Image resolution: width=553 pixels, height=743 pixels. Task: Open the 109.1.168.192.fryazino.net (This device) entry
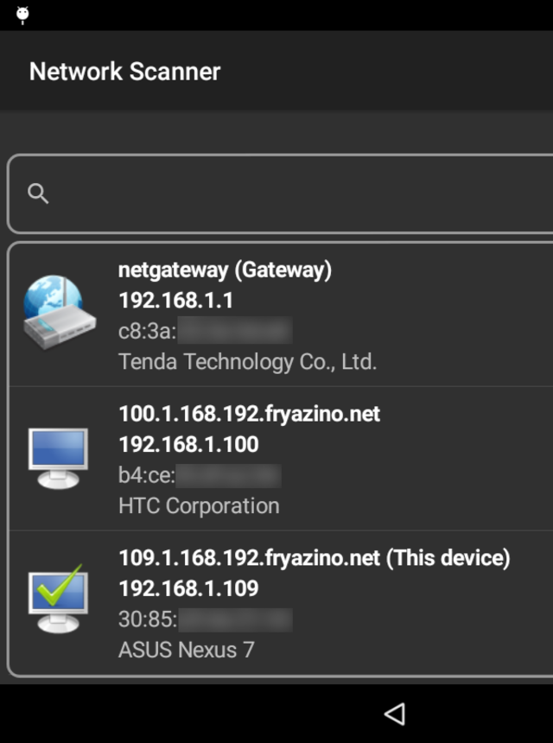pyautogui.click(x=314, y=558)
